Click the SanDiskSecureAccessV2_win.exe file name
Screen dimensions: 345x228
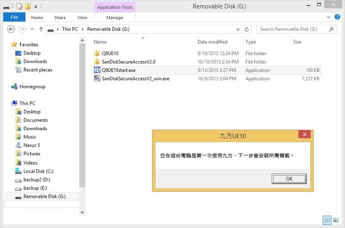tap(135, 79)
